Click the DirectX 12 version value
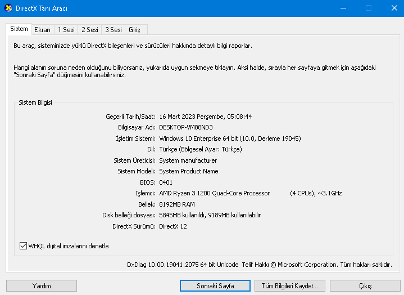The width and height of the screenshot is (404, 295). pos(173,226)
